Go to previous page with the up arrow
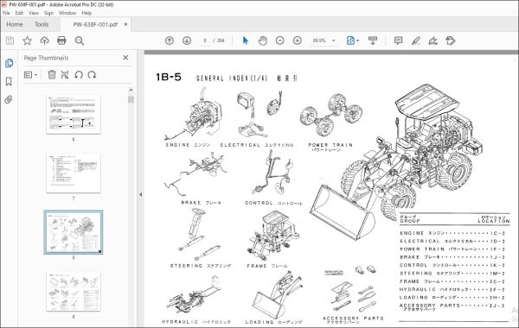 pos(170,41)
